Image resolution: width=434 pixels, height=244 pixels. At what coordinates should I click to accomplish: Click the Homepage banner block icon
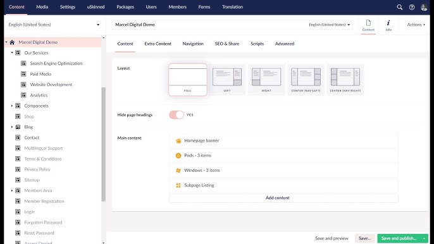(x=178, y=141)
